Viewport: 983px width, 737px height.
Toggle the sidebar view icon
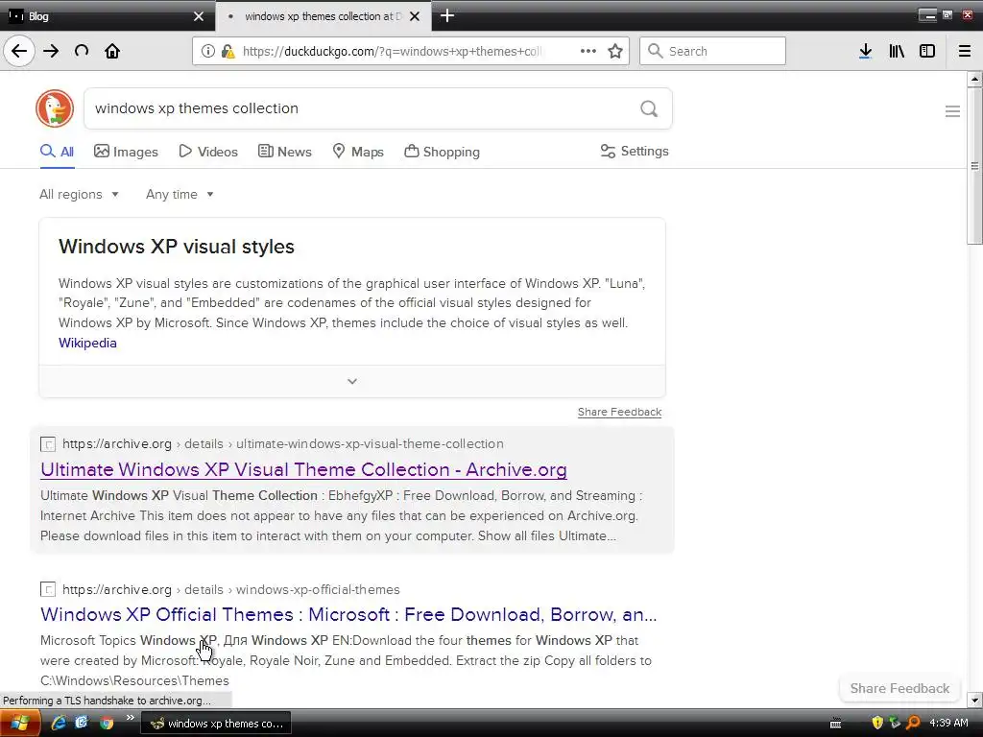click(x=926, y=51)
